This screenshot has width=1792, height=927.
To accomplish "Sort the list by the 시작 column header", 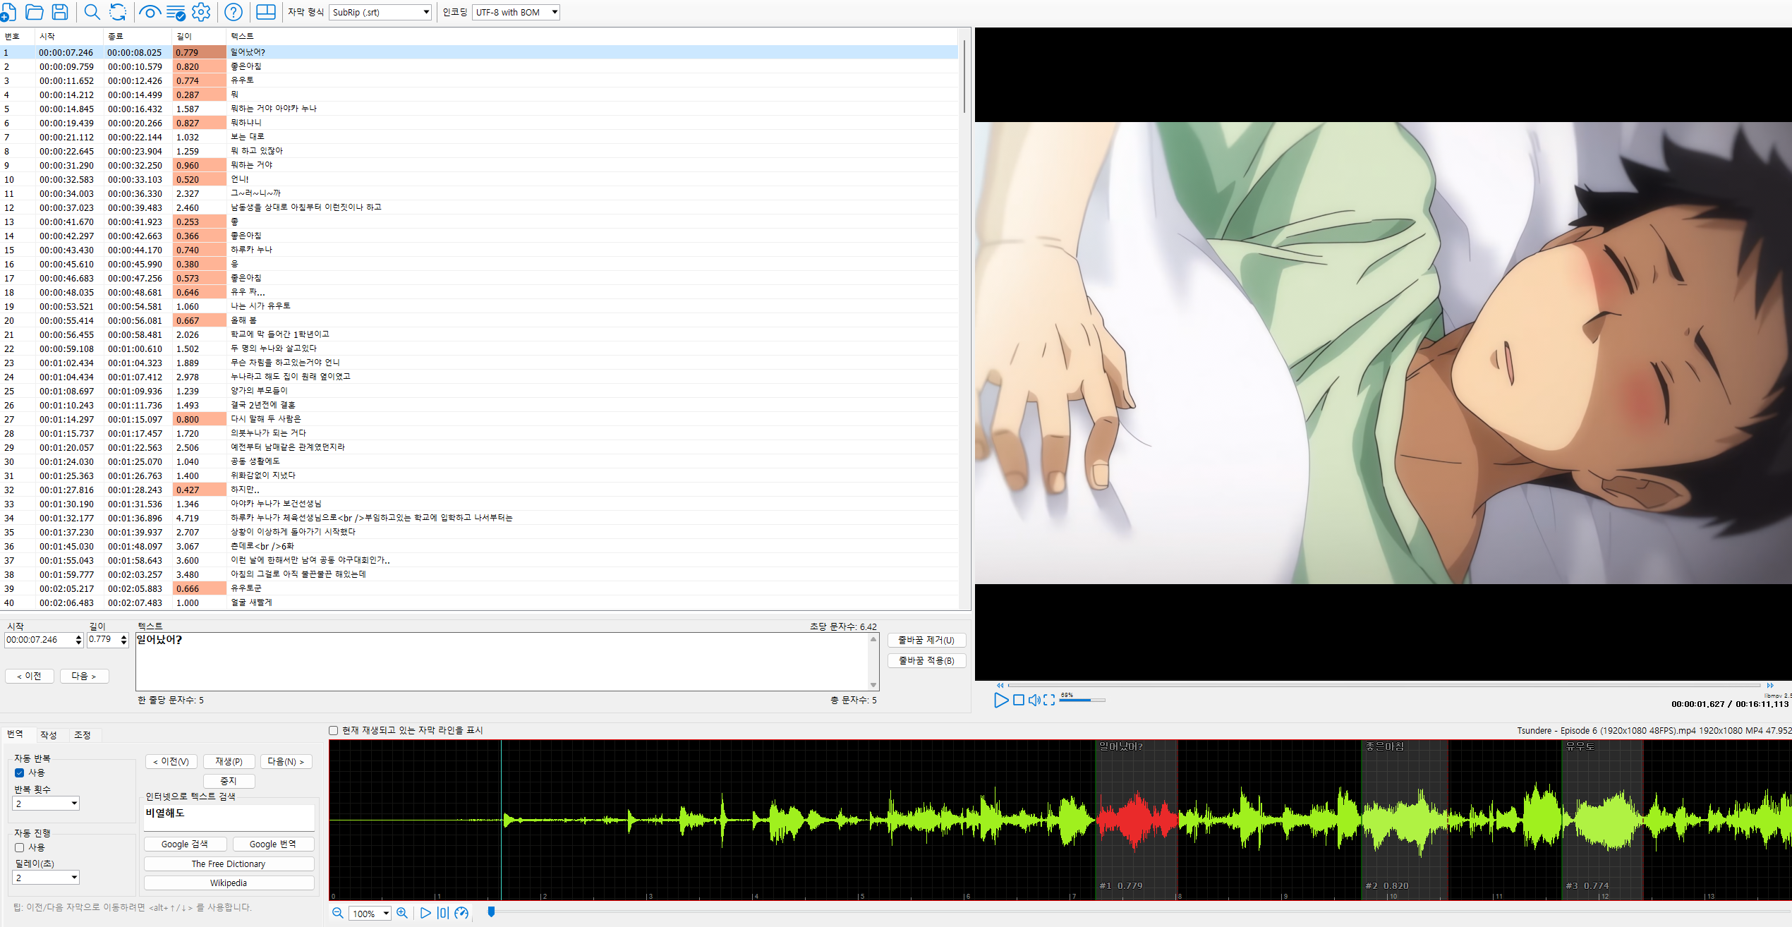I will (68, 36).
